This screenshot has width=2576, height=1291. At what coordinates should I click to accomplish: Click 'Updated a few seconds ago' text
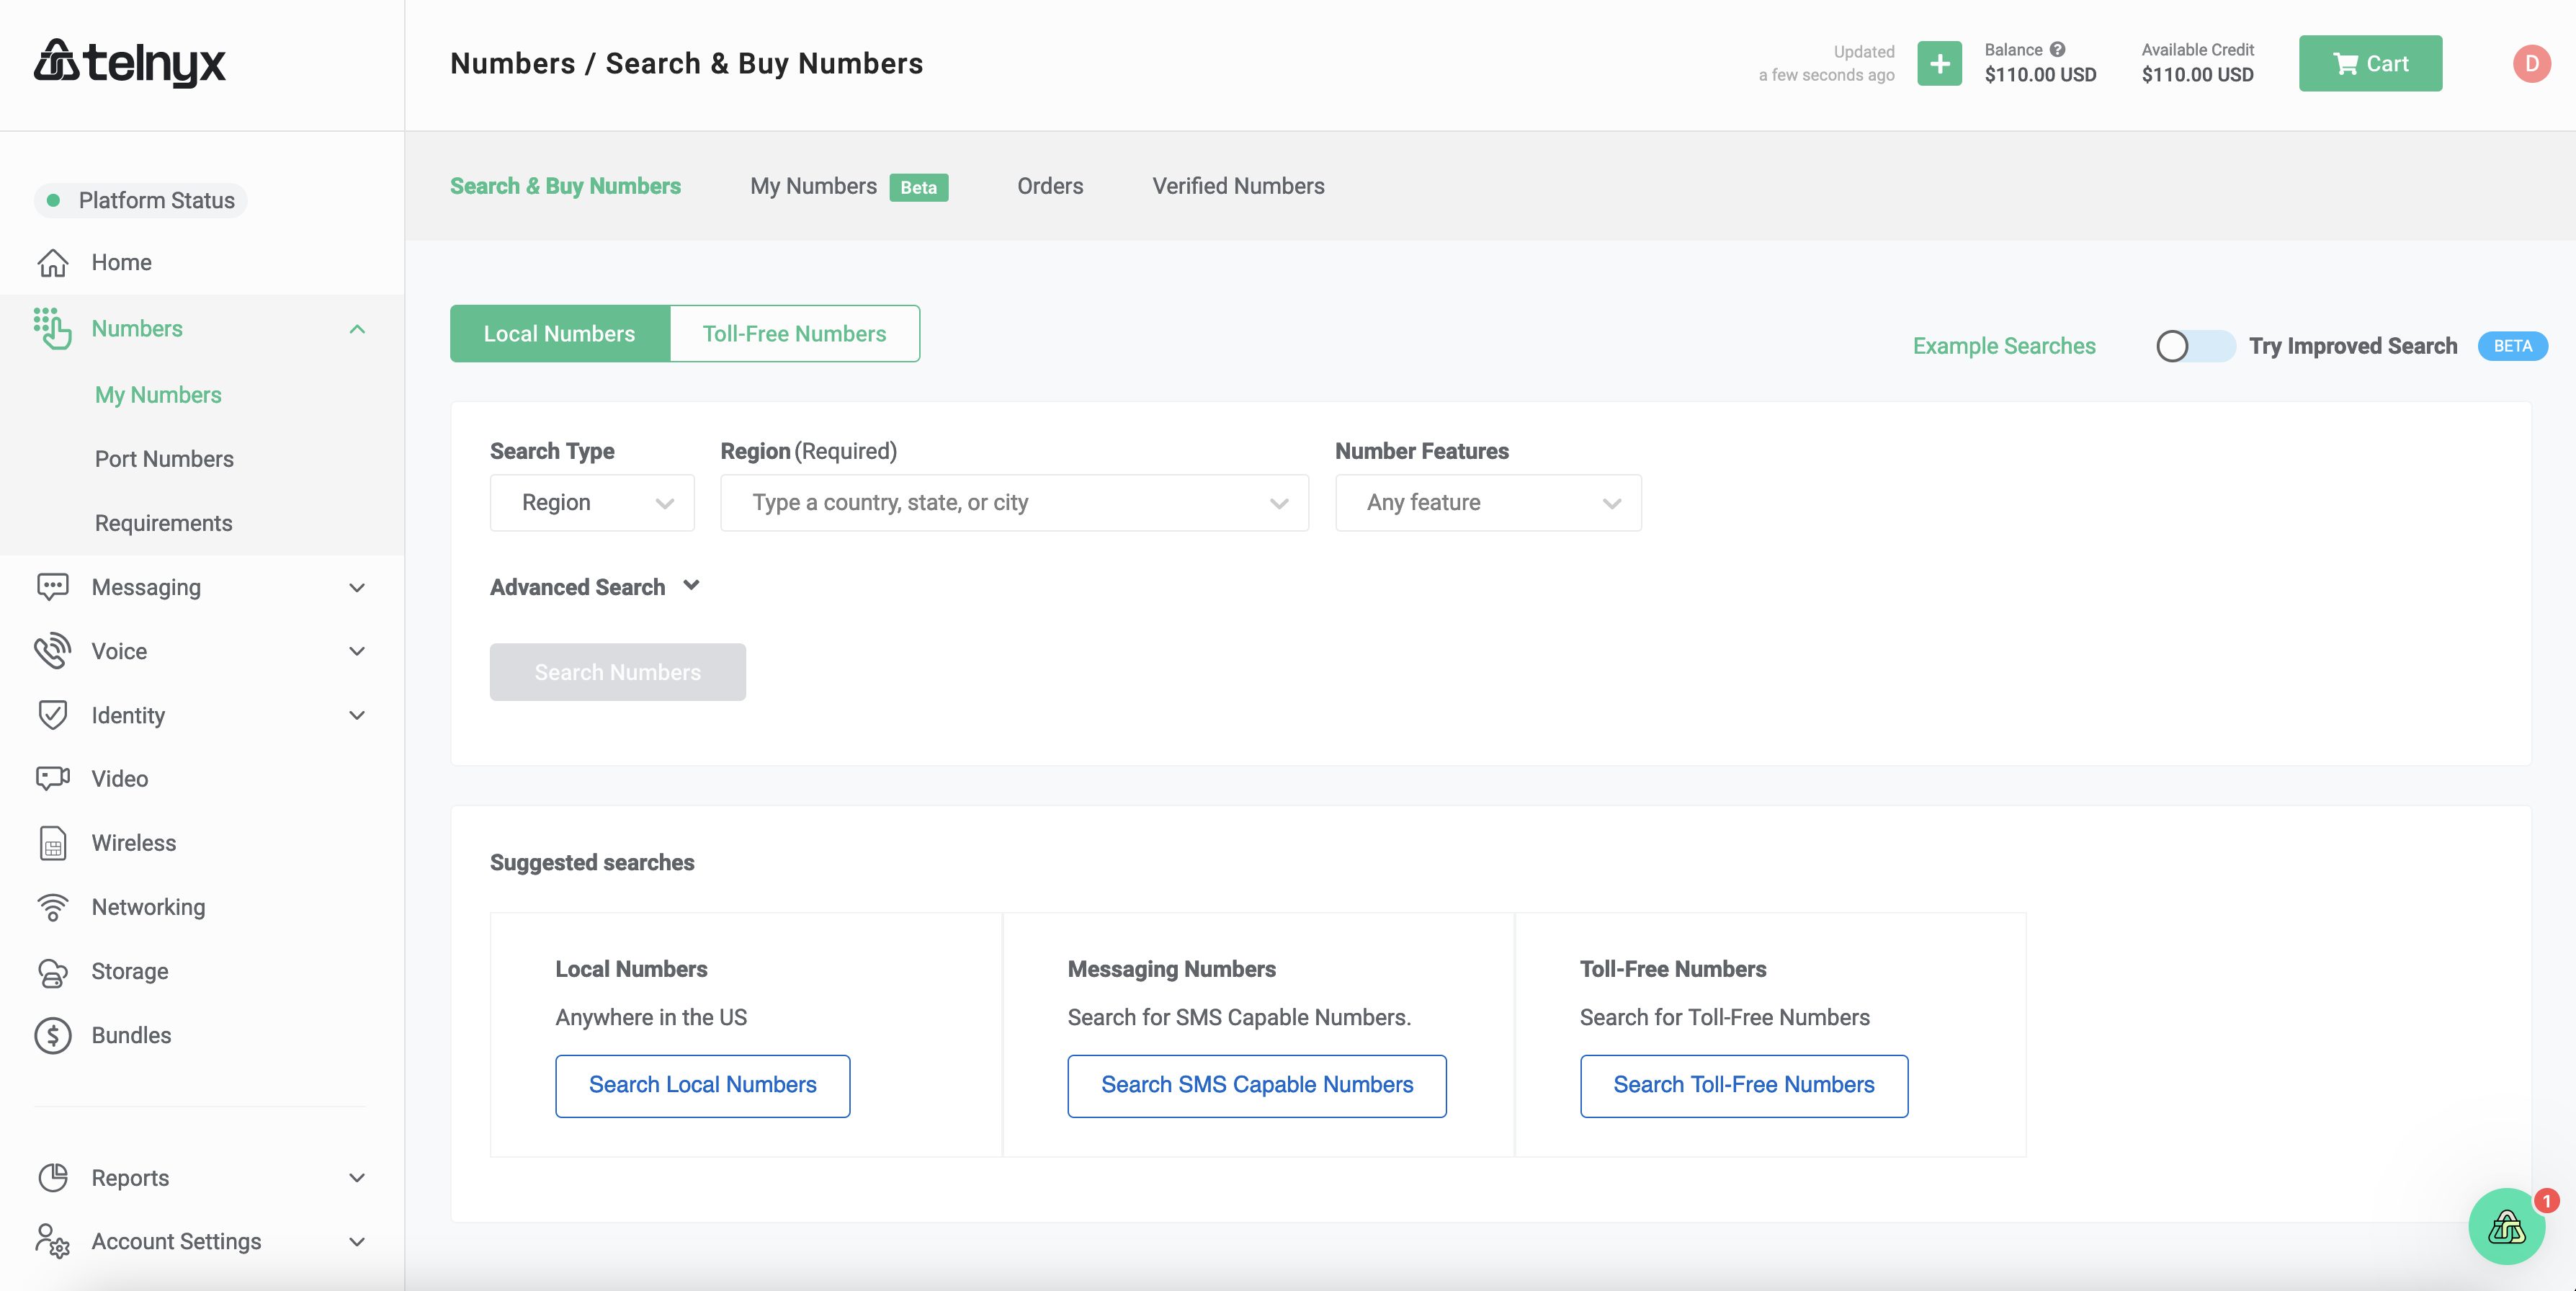coord(1826,63)
